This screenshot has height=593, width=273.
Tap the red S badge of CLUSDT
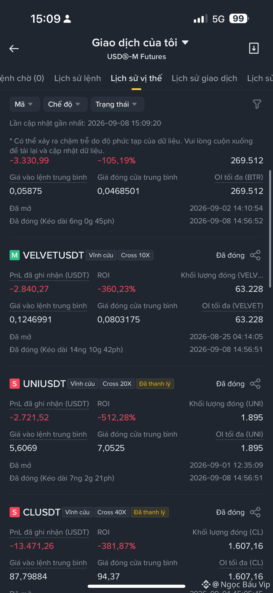coord(15,512)
